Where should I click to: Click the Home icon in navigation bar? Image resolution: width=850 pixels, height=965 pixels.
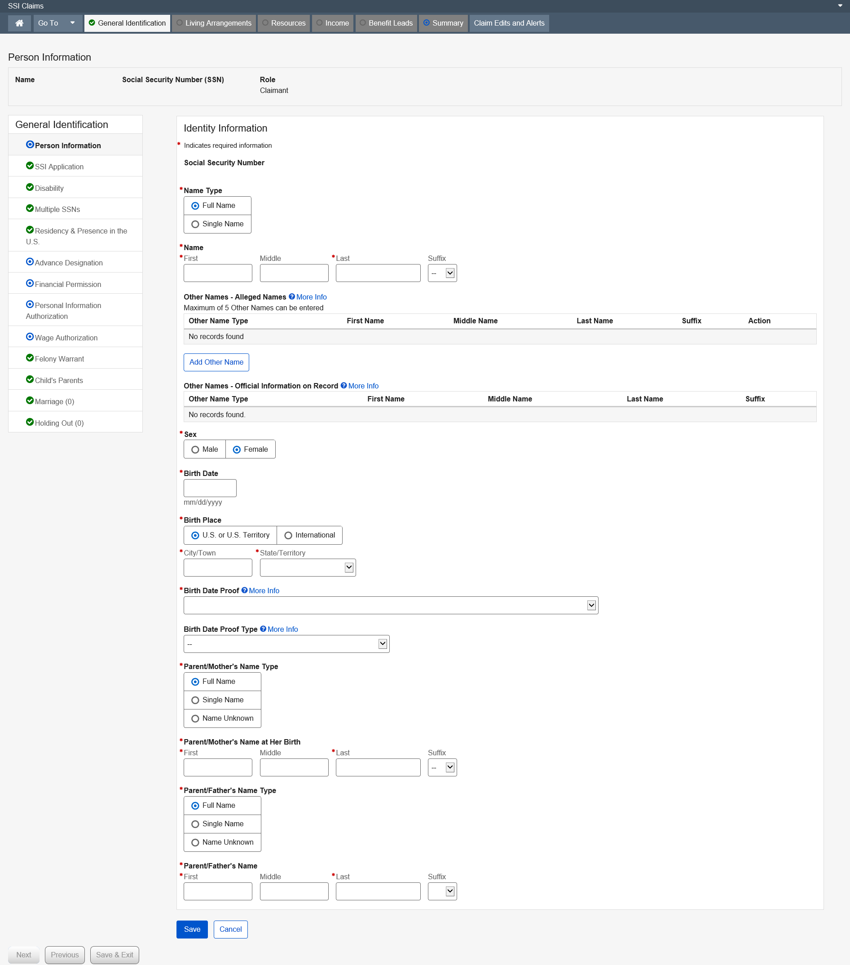(19, 23)
